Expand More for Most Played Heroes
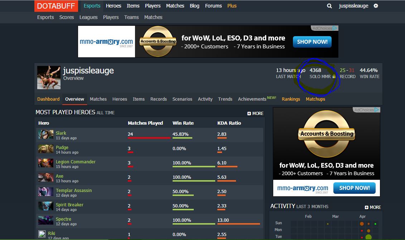Screen dimensions: 405x240 (255, 114)
